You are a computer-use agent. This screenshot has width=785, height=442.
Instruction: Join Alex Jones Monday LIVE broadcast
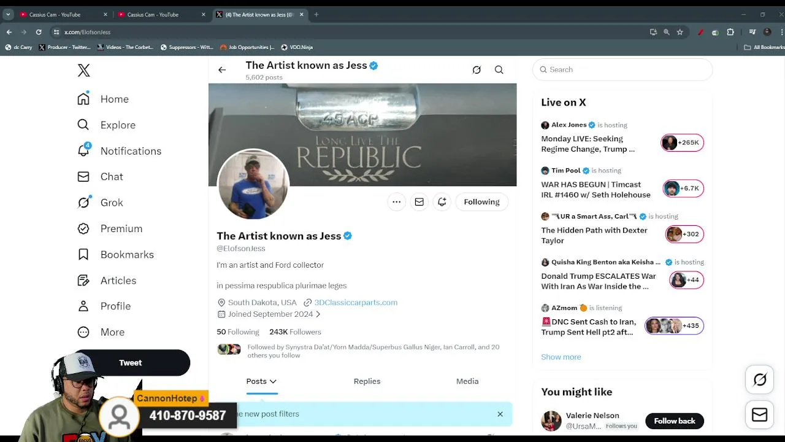click(x=588, y=144)
